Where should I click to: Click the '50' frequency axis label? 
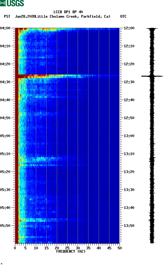click(120, 248)
